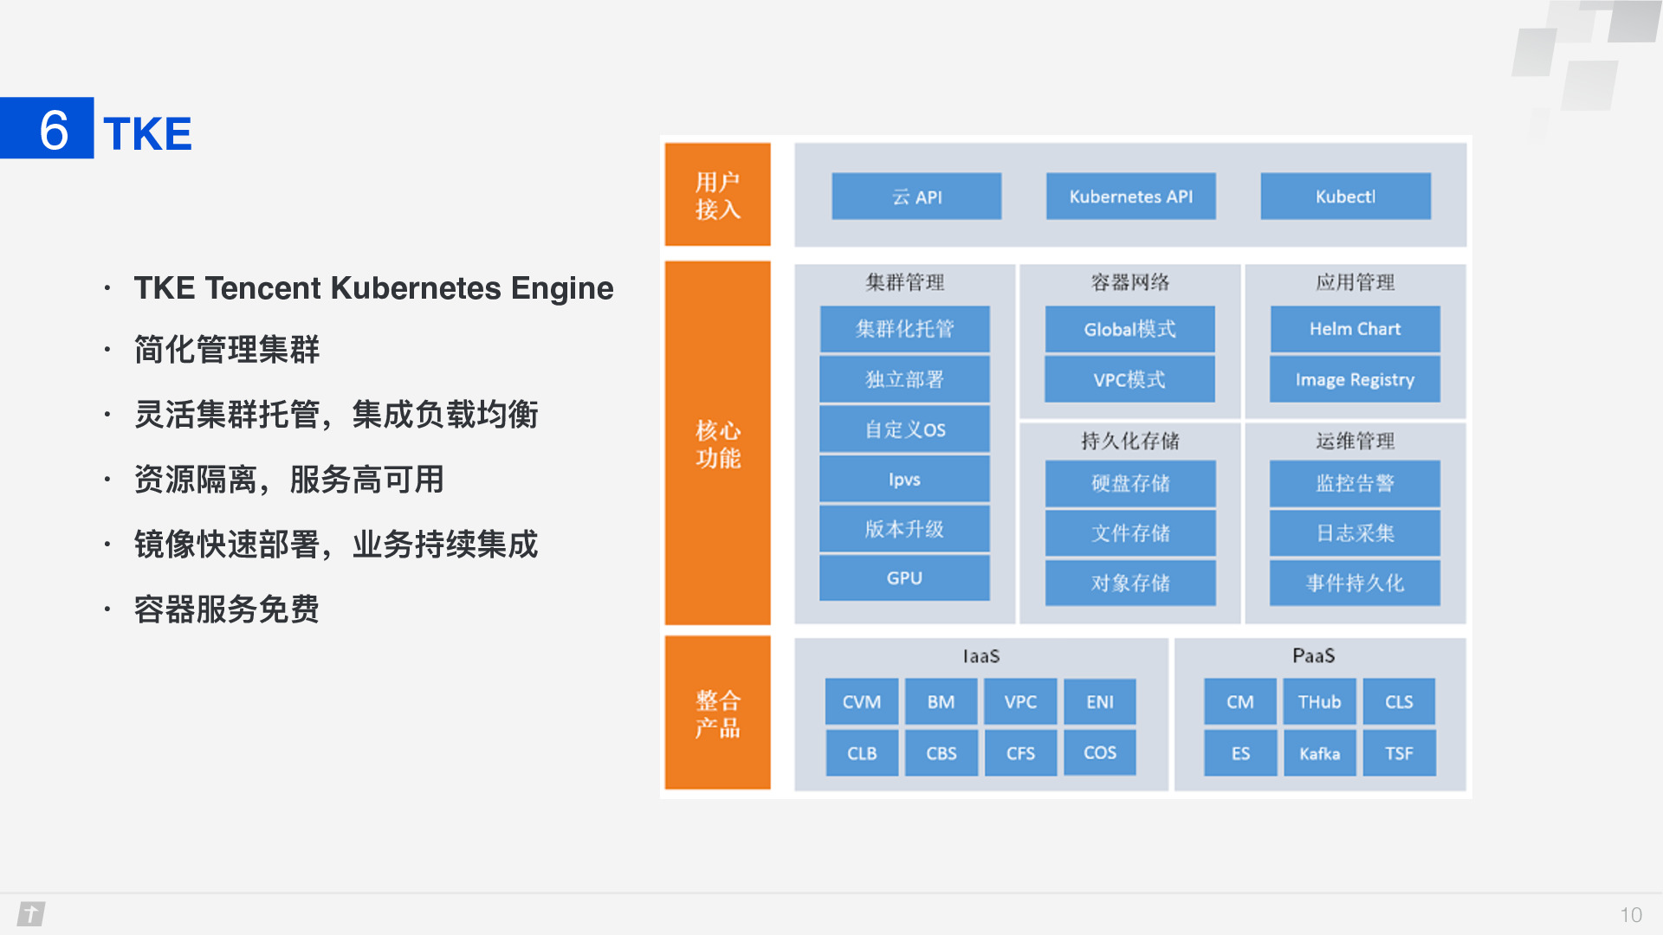Click the 'TSF' box
Viewport: 1663px width, 935px height.
tap(1399, 753)
